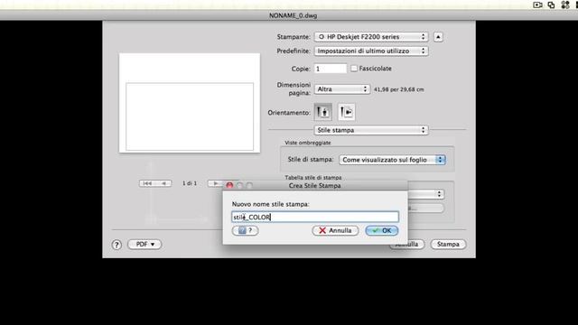The height and width of the screenshot is (325, 578).
Task: Open Come visualizzato sul foglio dropdown
Action: (392, 160)
